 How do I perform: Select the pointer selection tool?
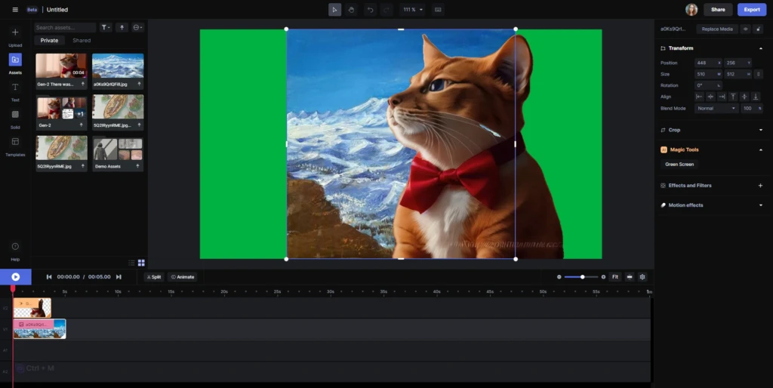pos(334,9)
